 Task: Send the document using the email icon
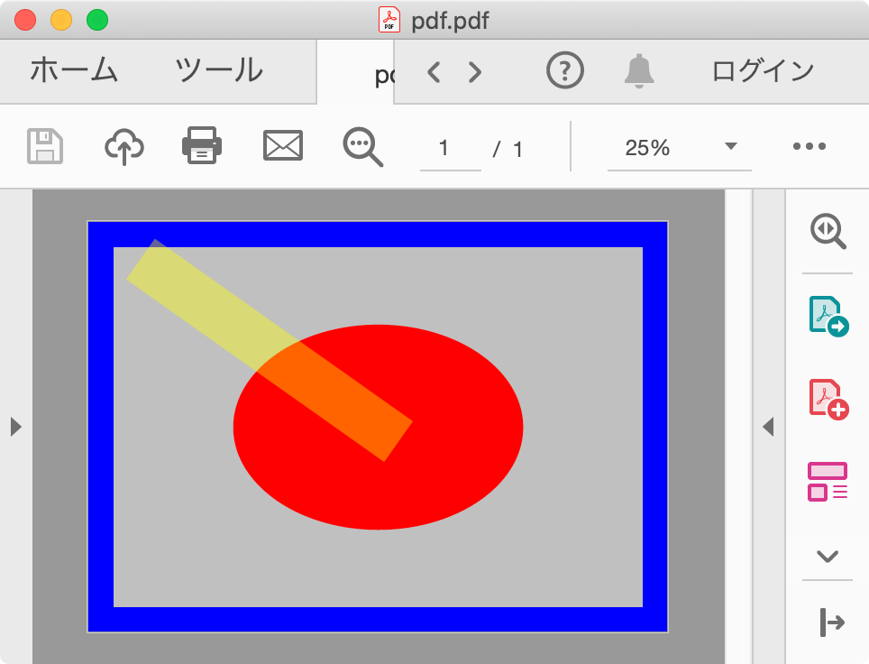coord(282,145)
